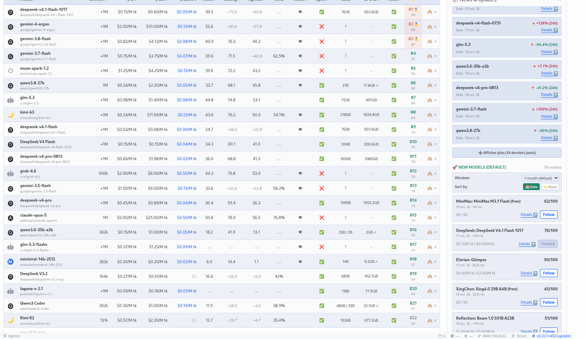
Task: Click the hide-monkey icon in the glm-5.3 row
Action: click(429, 100)
